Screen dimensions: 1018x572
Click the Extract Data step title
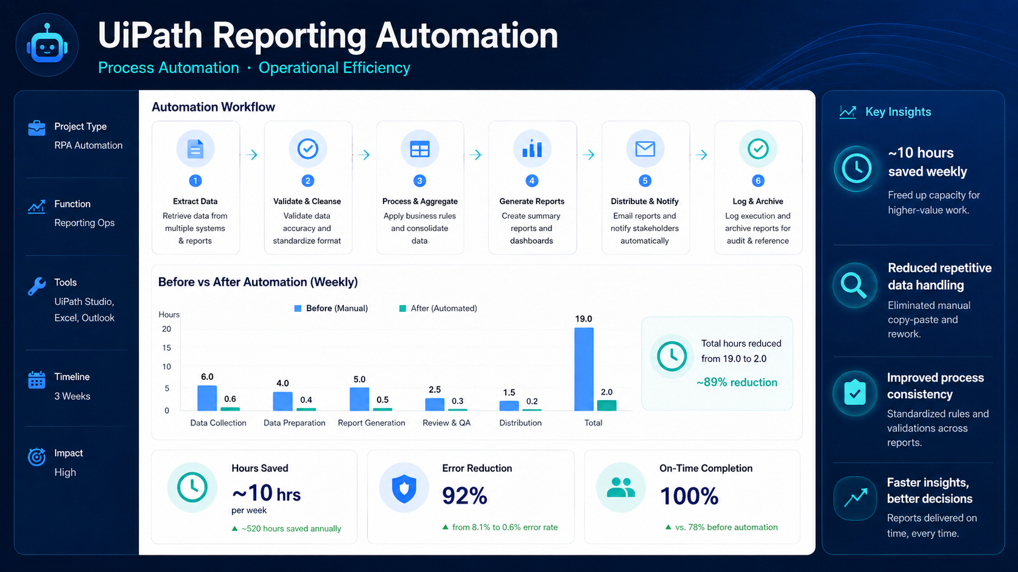click(x=195, y=201)
